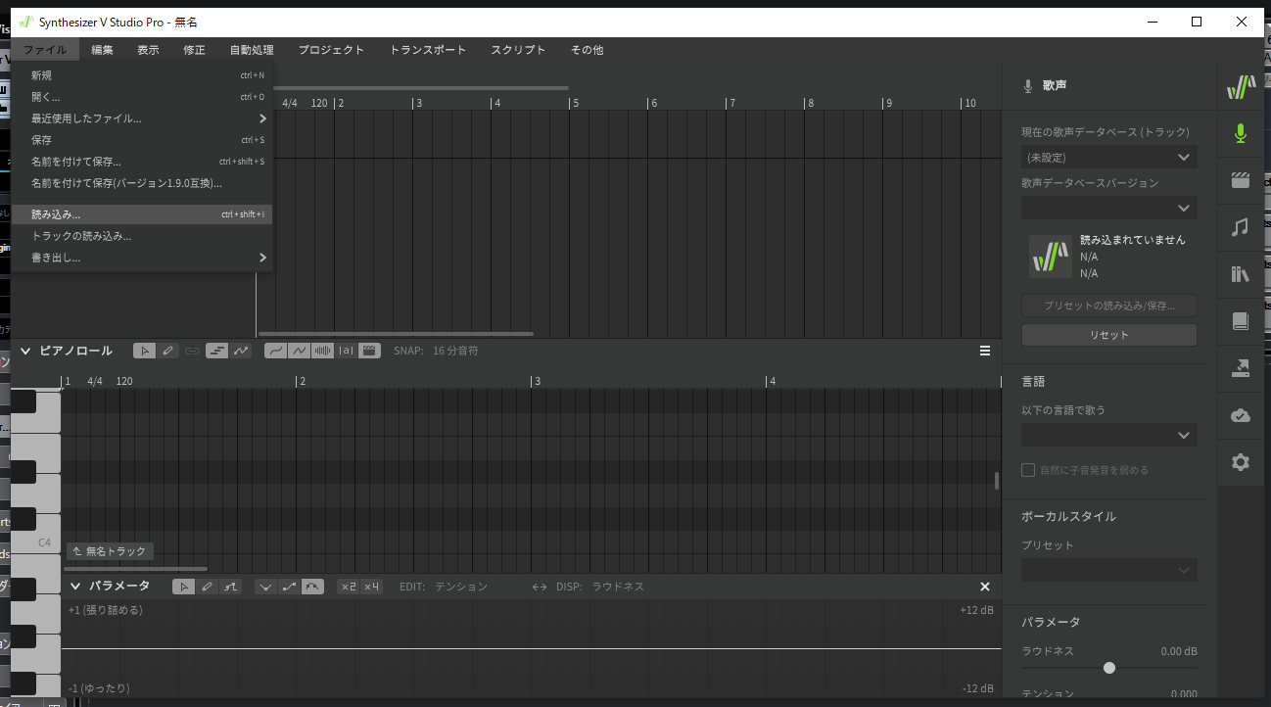Adjust the ラウドネス slider handle

point(1108,668)
